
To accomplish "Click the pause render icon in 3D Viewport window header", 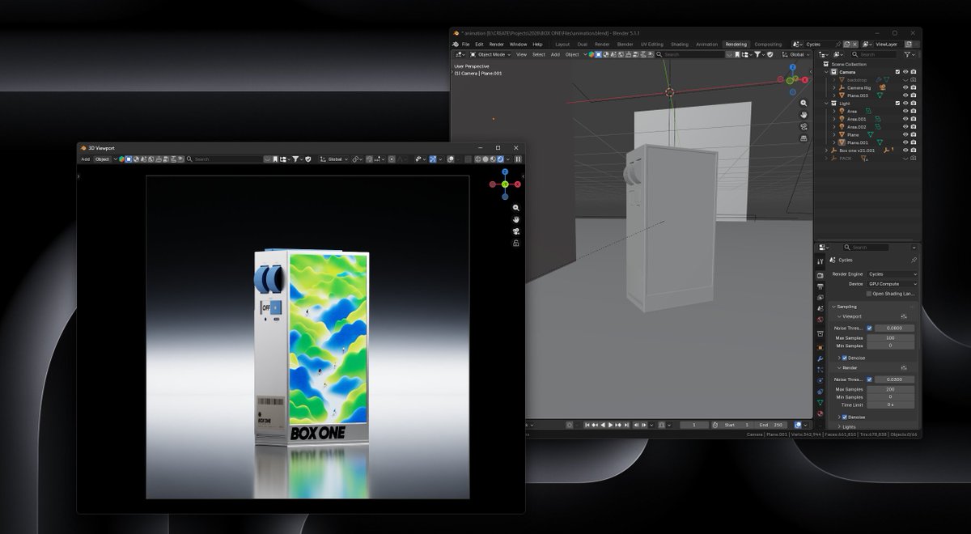I will coord(518,159).
